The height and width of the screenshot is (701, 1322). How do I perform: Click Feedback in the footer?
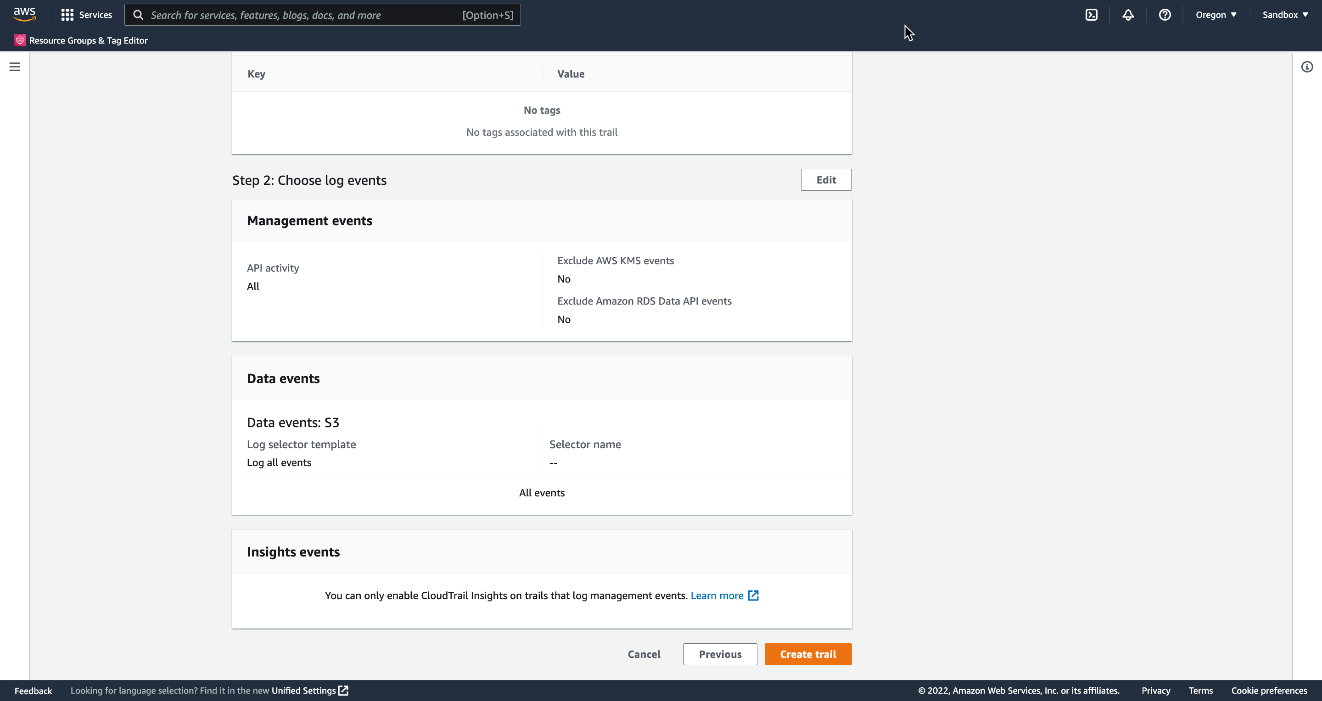(34, 690)
